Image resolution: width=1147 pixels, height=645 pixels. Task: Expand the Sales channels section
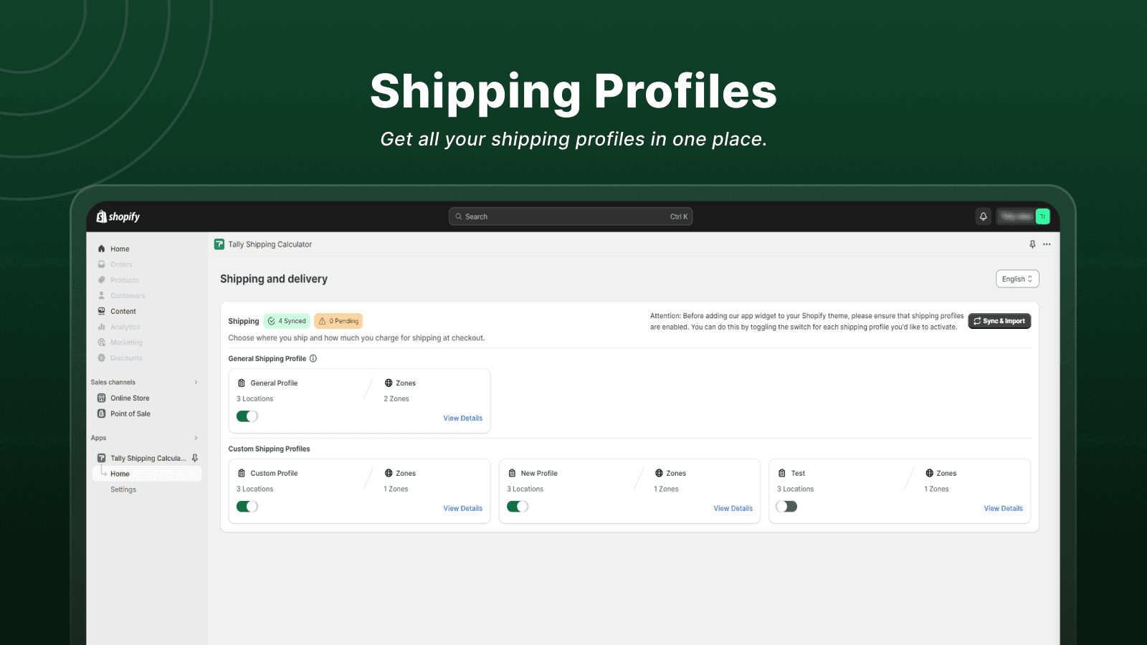(x=196, y=382)
